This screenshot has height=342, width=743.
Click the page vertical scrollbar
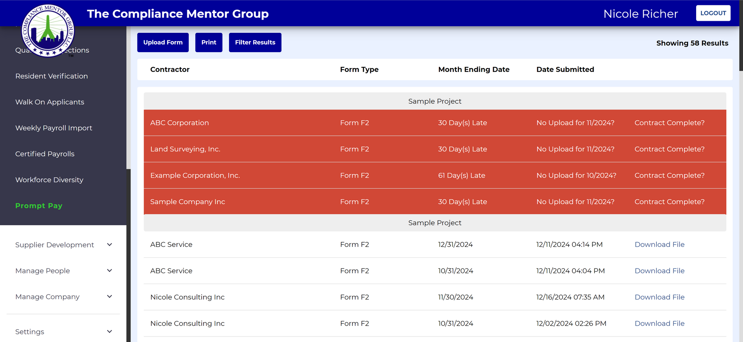click(741, 36)
